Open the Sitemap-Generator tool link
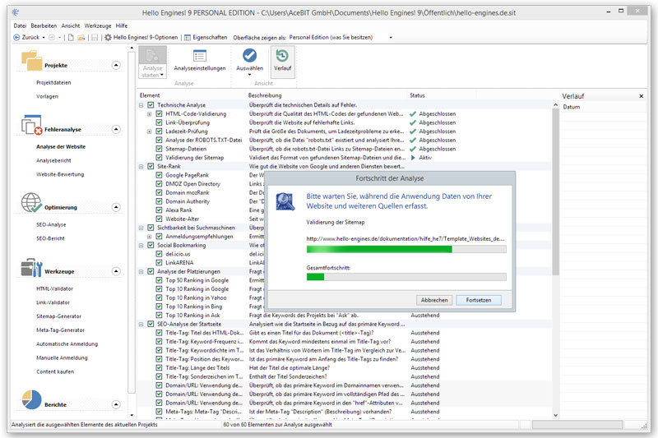This screenshot has width=658, height=438. point(58,316)
